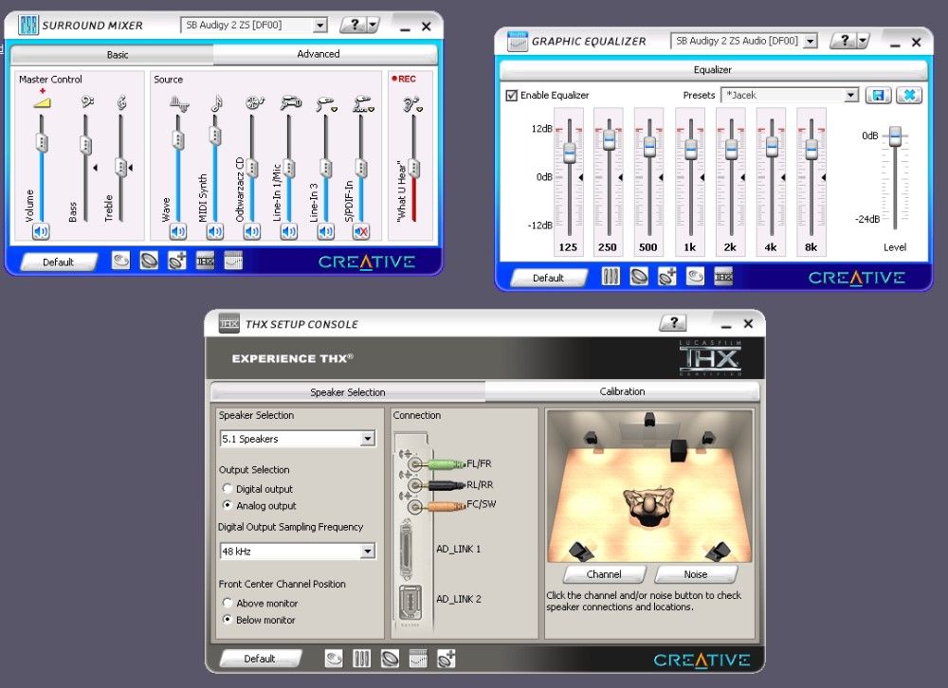948x688 pixels.
Task: Click the Bass slider handle in Master Control
Action: click(x=85, y=145)
